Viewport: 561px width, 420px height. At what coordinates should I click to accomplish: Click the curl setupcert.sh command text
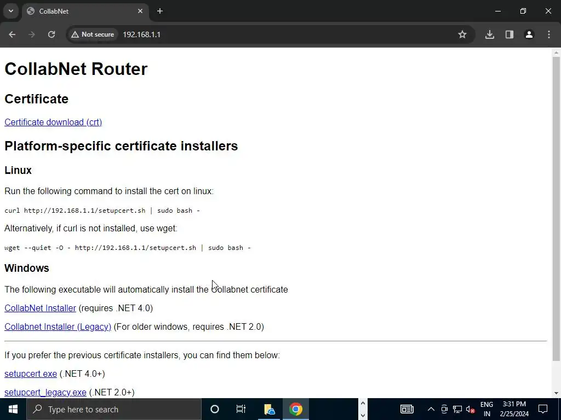pos(102,211)
